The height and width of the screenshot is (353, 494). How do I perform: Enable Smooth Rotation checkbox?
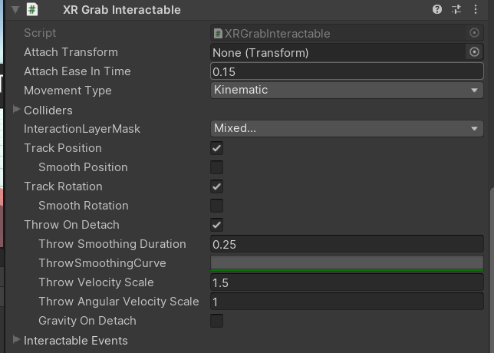click(x=217, y=206)
